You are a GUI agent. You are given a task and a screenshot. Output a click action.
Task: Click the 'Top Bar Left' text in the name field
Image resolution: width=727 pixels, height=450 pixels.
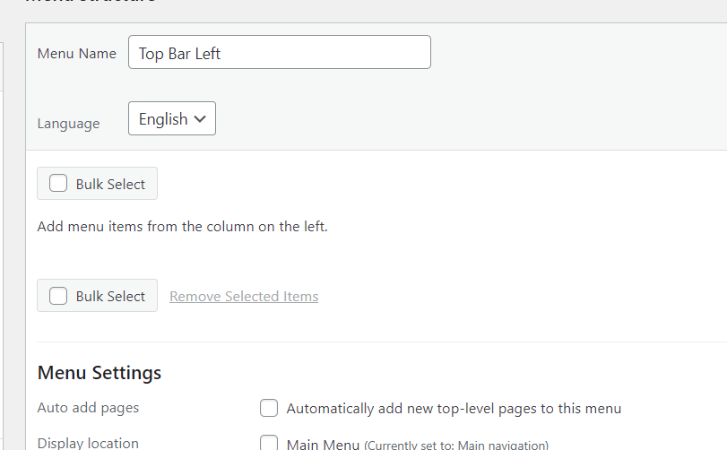(x=179, y=54)
